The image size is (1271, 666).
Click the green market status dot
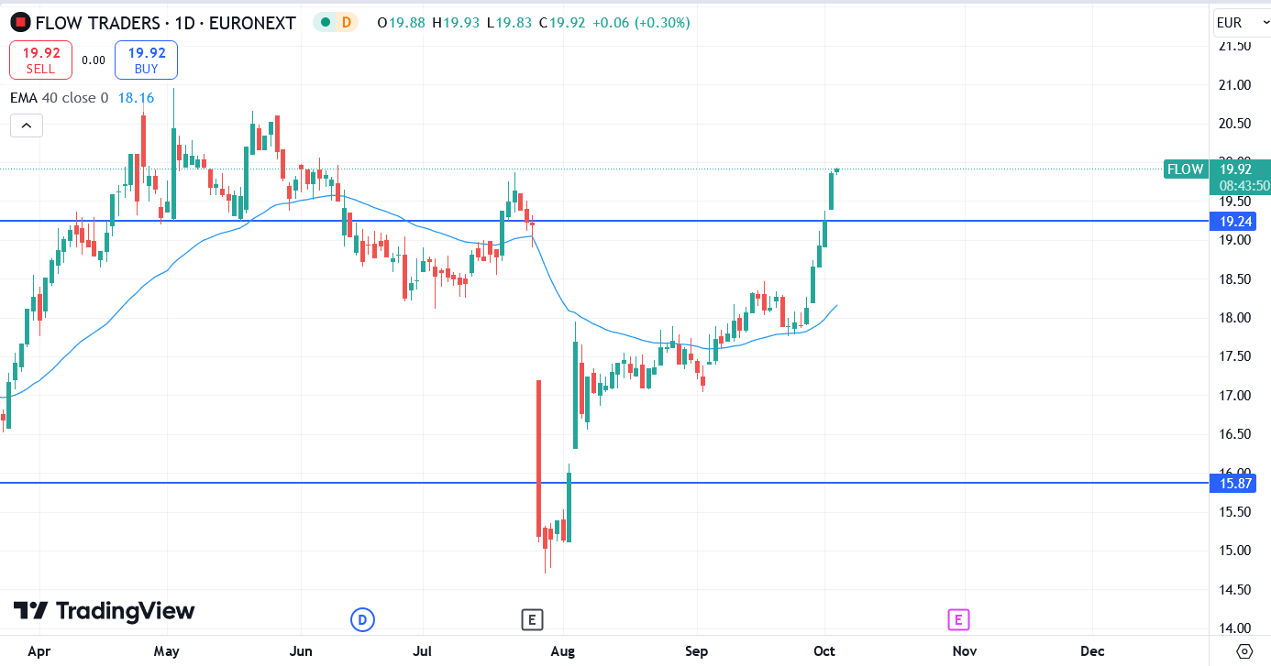tap(325, 23)
